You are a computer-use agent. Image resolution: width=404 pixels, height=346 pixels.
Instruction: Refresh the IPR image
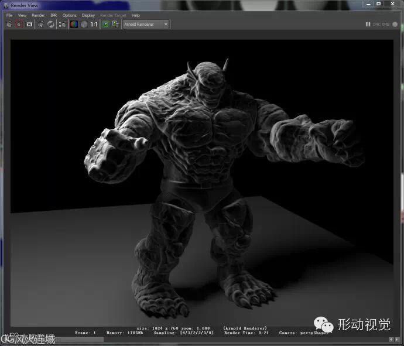(51, 25)
